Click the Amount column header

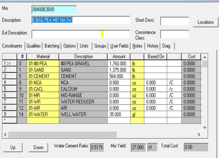(119, 57)
